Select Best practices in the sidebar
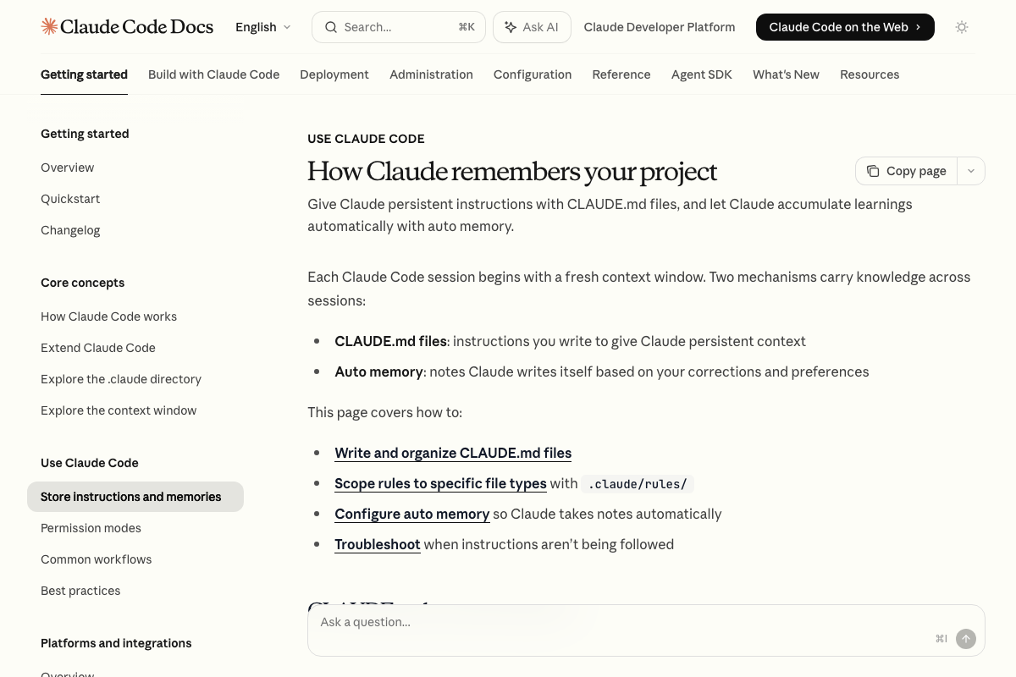 tap(80, 591)
